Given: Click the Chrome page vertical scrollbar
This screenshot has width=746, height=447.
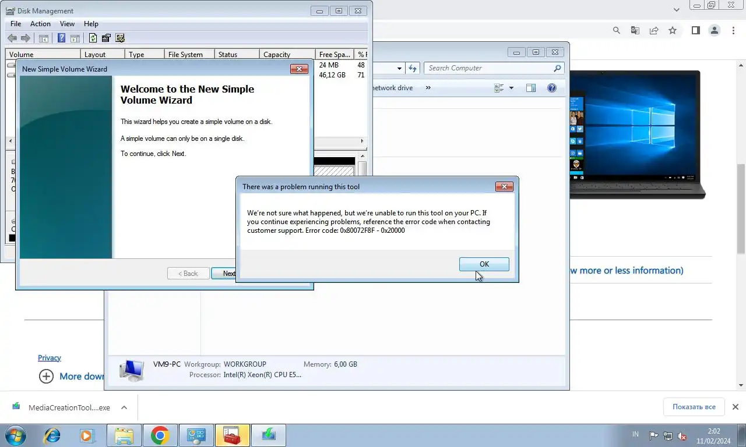Looking at the screenshot, I should click(741, 208).
